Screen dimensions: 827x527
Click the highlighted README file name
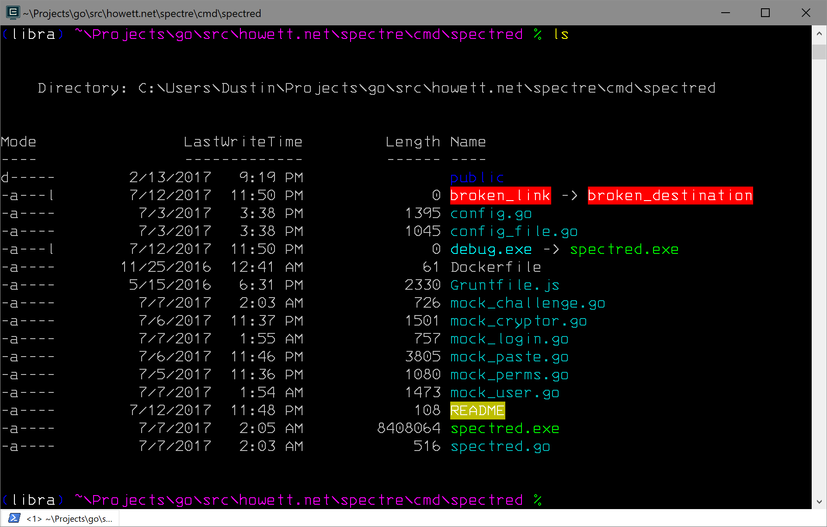tap(478, 411)
